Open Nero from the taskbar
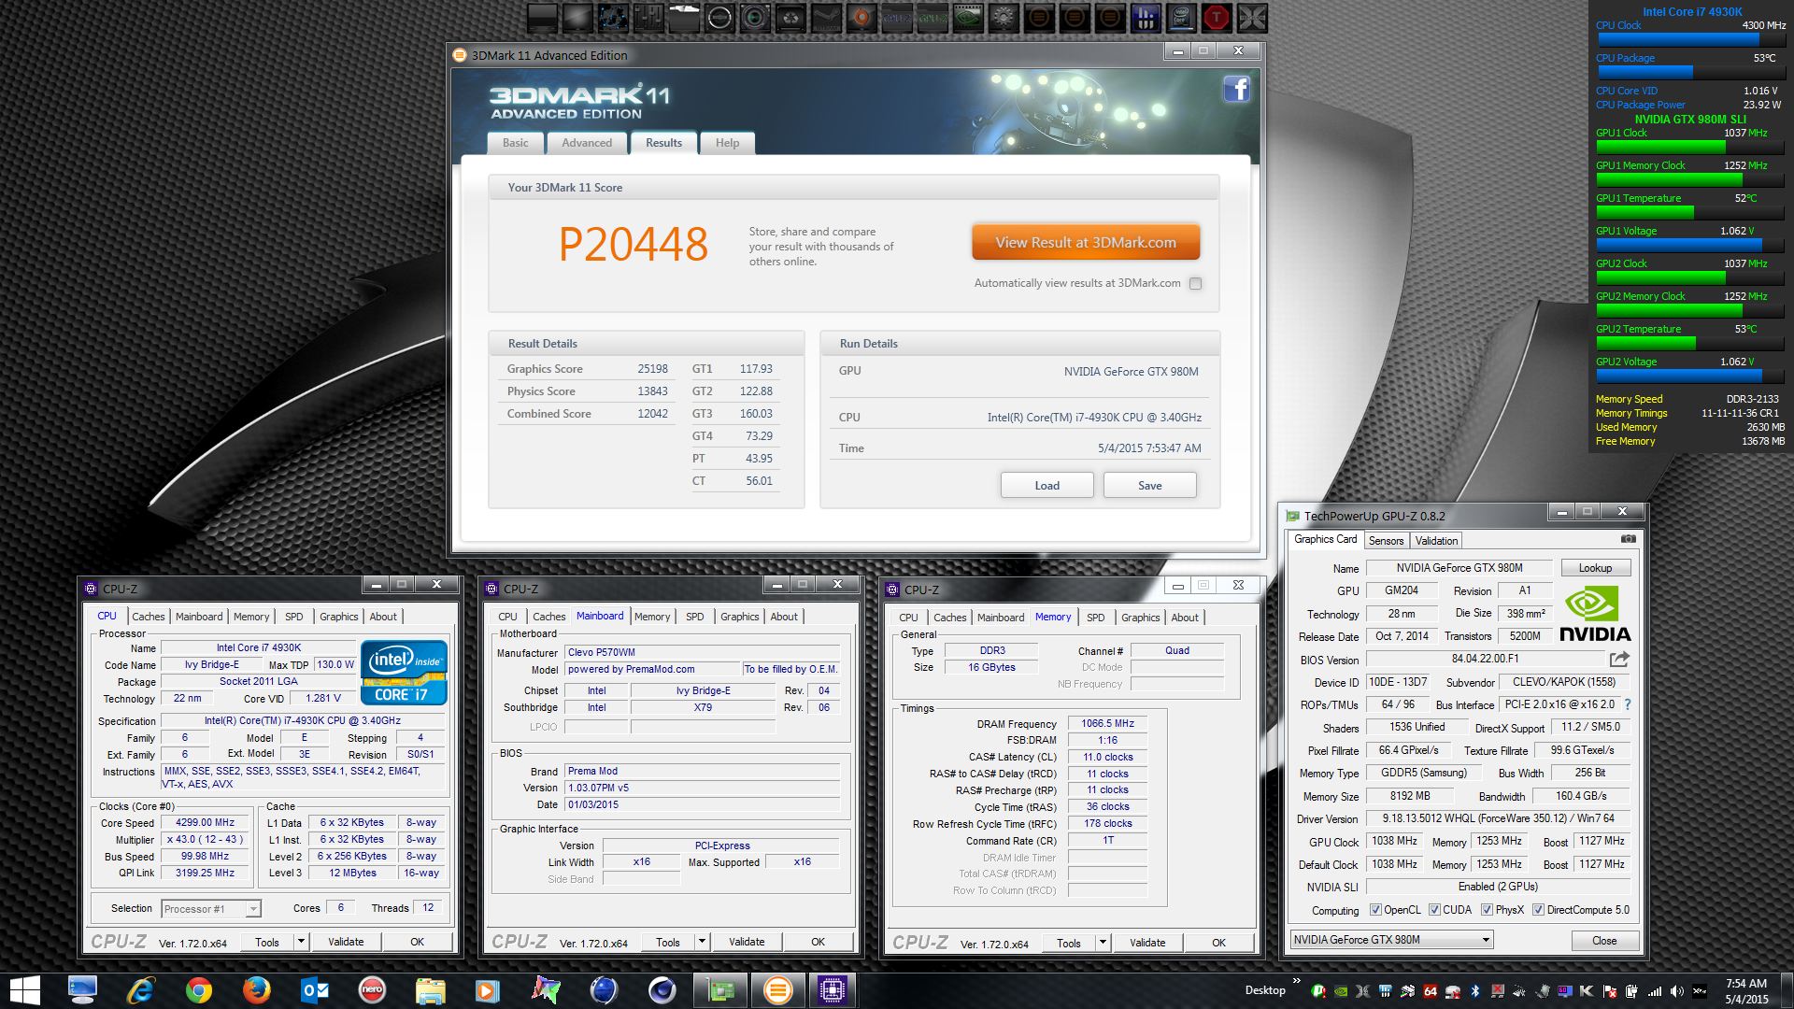The height and width of the screenshot is (1009, 1794). (x=372, y=990)
